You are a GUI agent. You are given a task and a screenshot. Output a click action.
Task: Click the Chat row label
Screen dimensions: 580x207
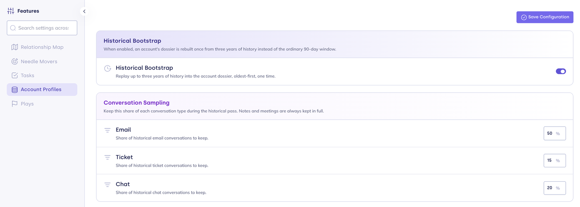tap(122, 185)
